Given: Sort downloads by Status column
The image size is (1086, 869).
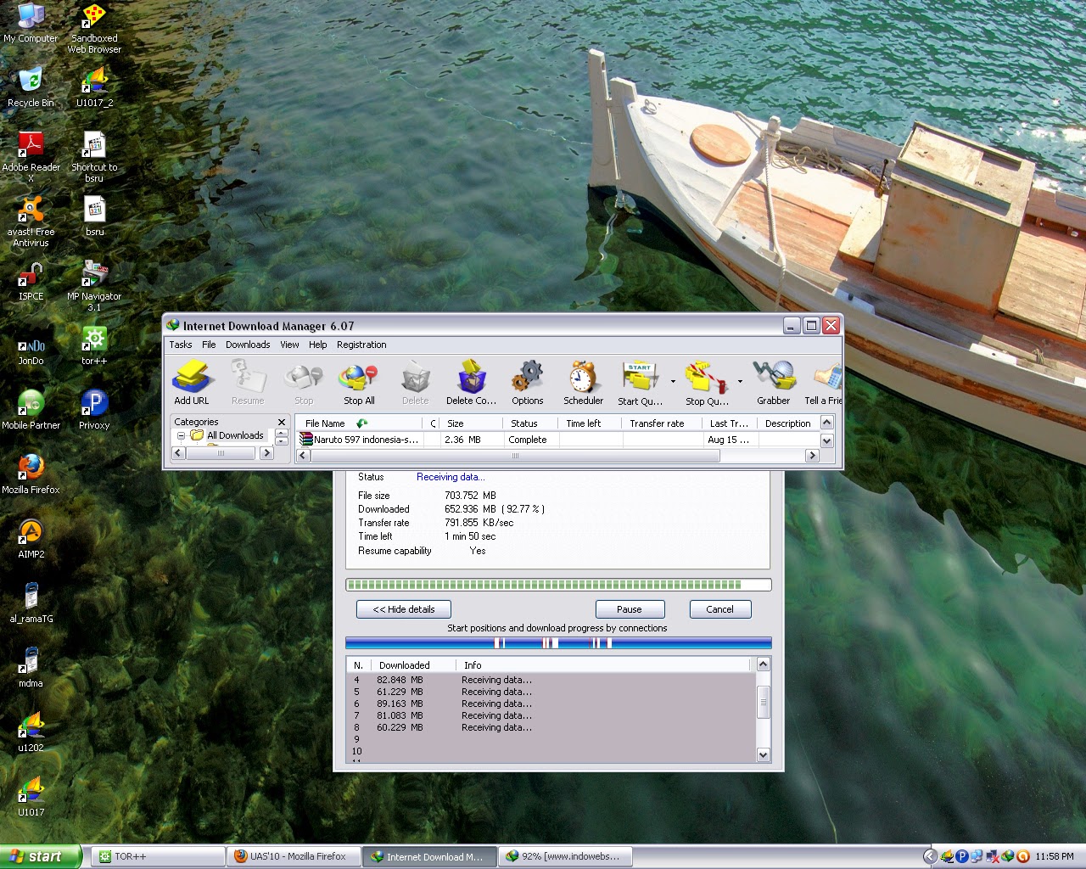Looking at the screenshot, I should tap(530, 423).
